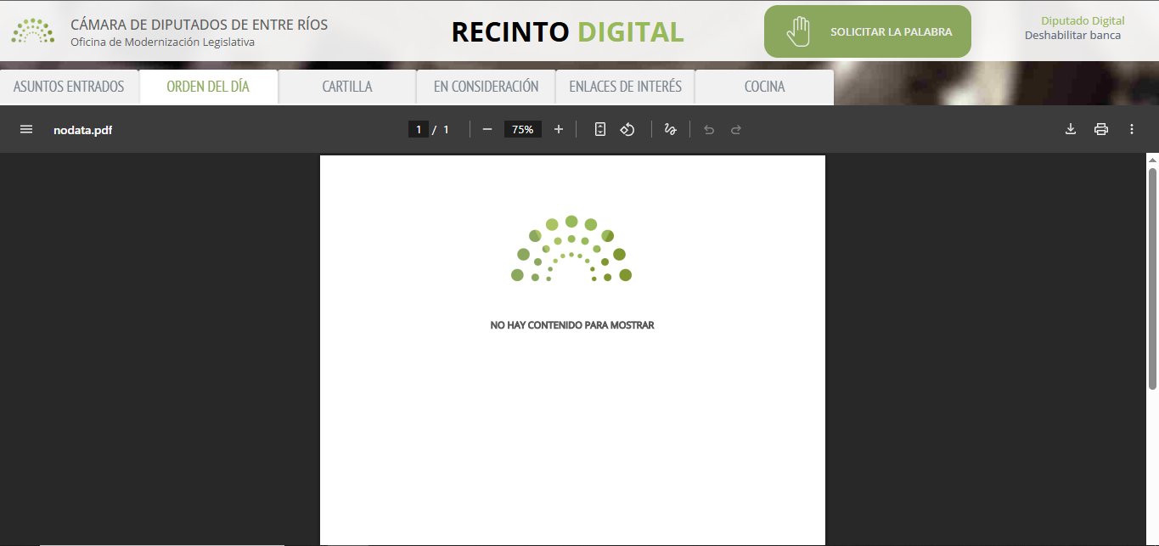1159x546 pixels.
Task: Click the vertical scrollbar of PDF viewer
Action: pyautogui.click(x=1152, y=272)
